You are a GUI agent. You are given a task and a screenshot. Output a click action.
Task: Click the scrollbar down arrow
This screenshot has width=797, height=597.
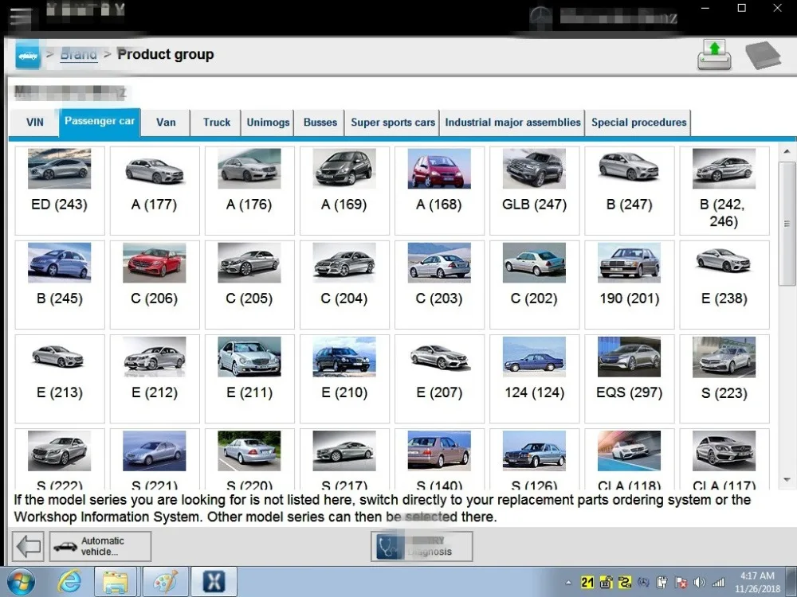pyautogui.click(x=787, y=480)
